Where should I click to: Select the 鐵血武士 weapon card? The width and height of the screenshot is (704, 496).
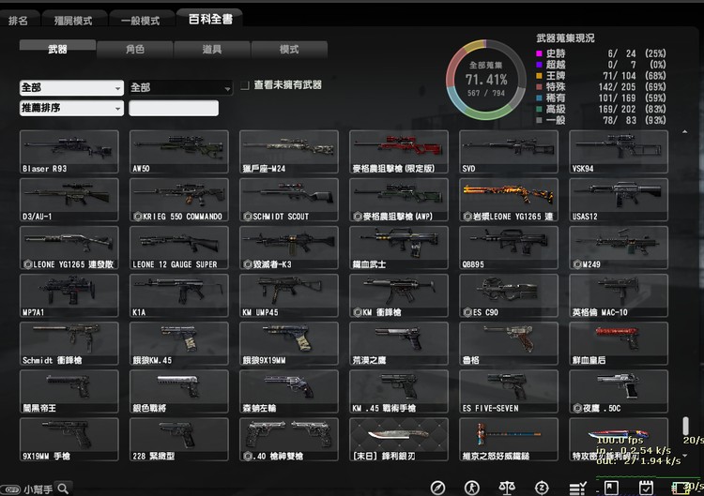coord(399,248)
